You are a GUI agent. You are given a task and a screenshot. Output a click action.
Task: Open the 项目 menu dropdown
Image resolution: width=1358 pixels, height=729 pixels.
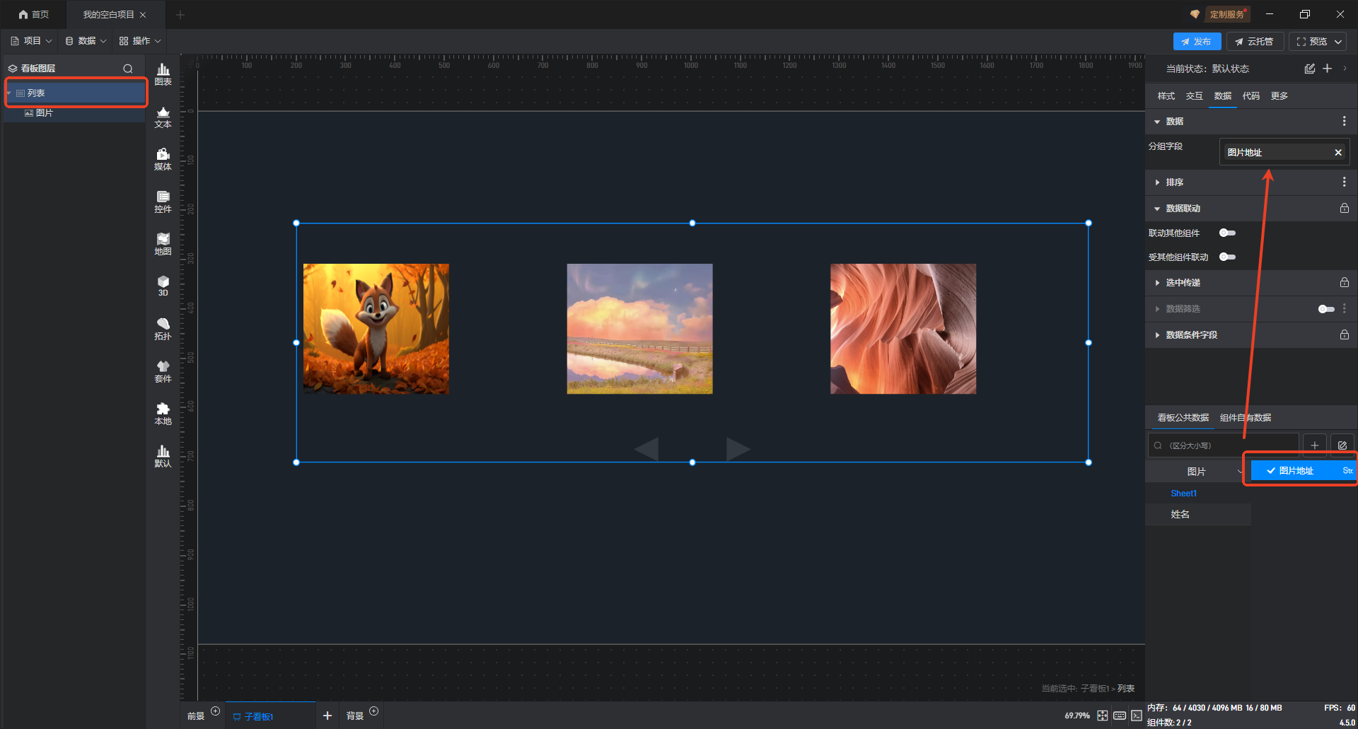tap(31, 41)
